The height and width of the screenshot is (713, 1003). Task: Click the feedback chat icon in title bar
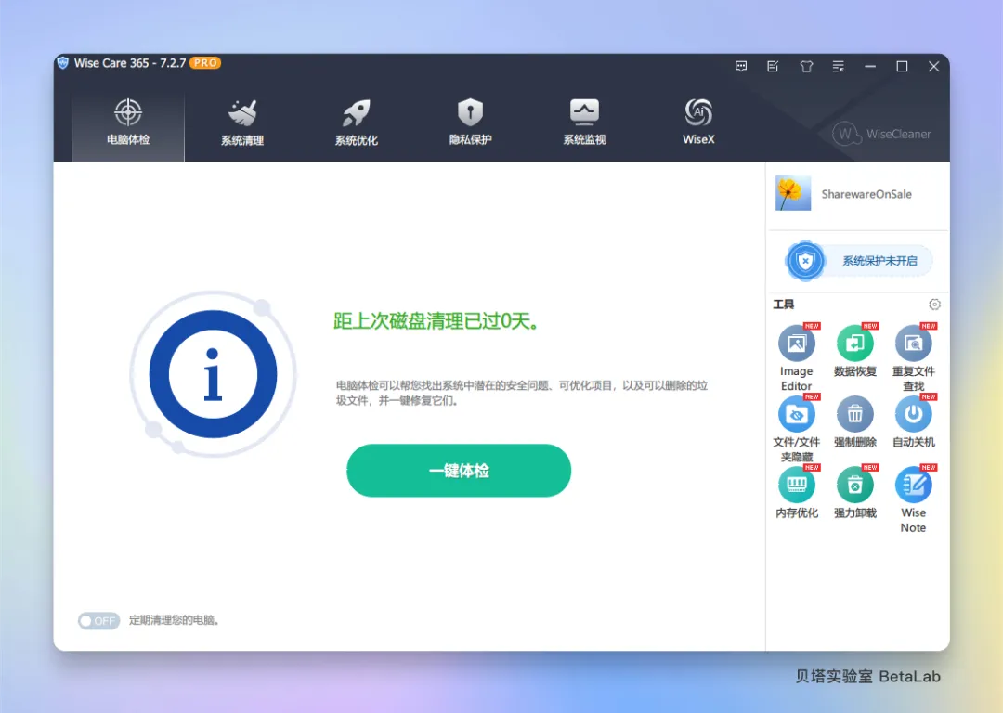(x=741, y=66)
